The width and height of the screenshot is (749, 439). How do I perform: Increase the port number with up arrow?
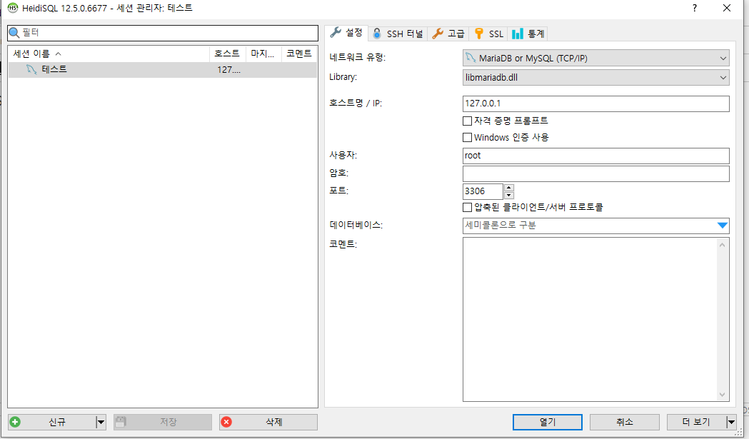tap(508, 188)
